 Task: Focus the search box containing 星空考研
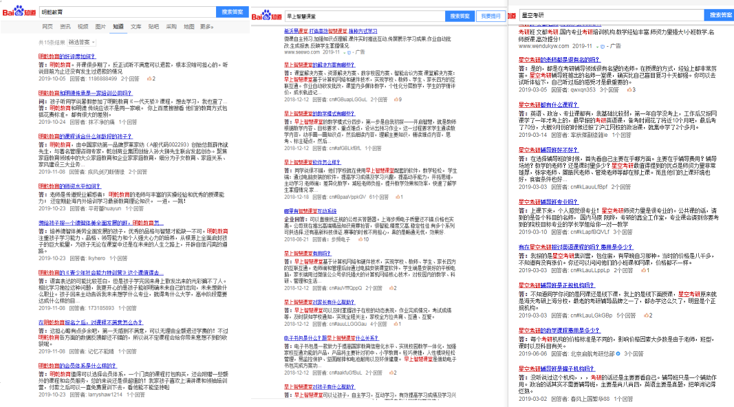pos(612,15)
